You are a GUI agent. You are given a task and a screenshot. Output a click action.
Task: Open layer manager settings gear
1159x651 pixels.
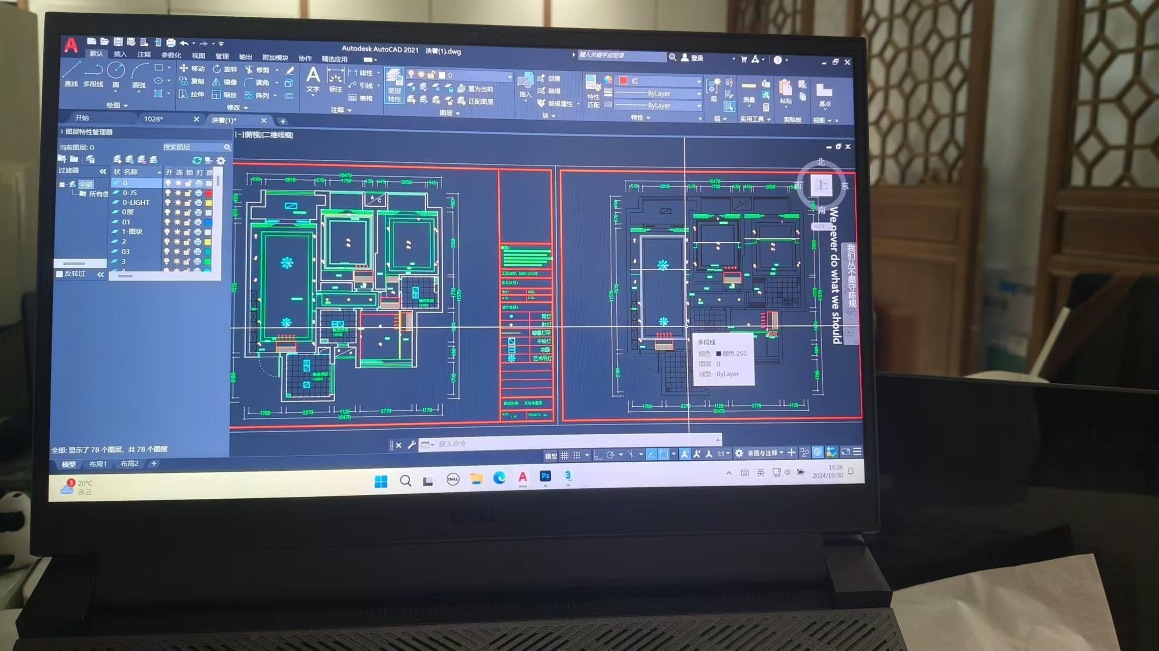221,160
